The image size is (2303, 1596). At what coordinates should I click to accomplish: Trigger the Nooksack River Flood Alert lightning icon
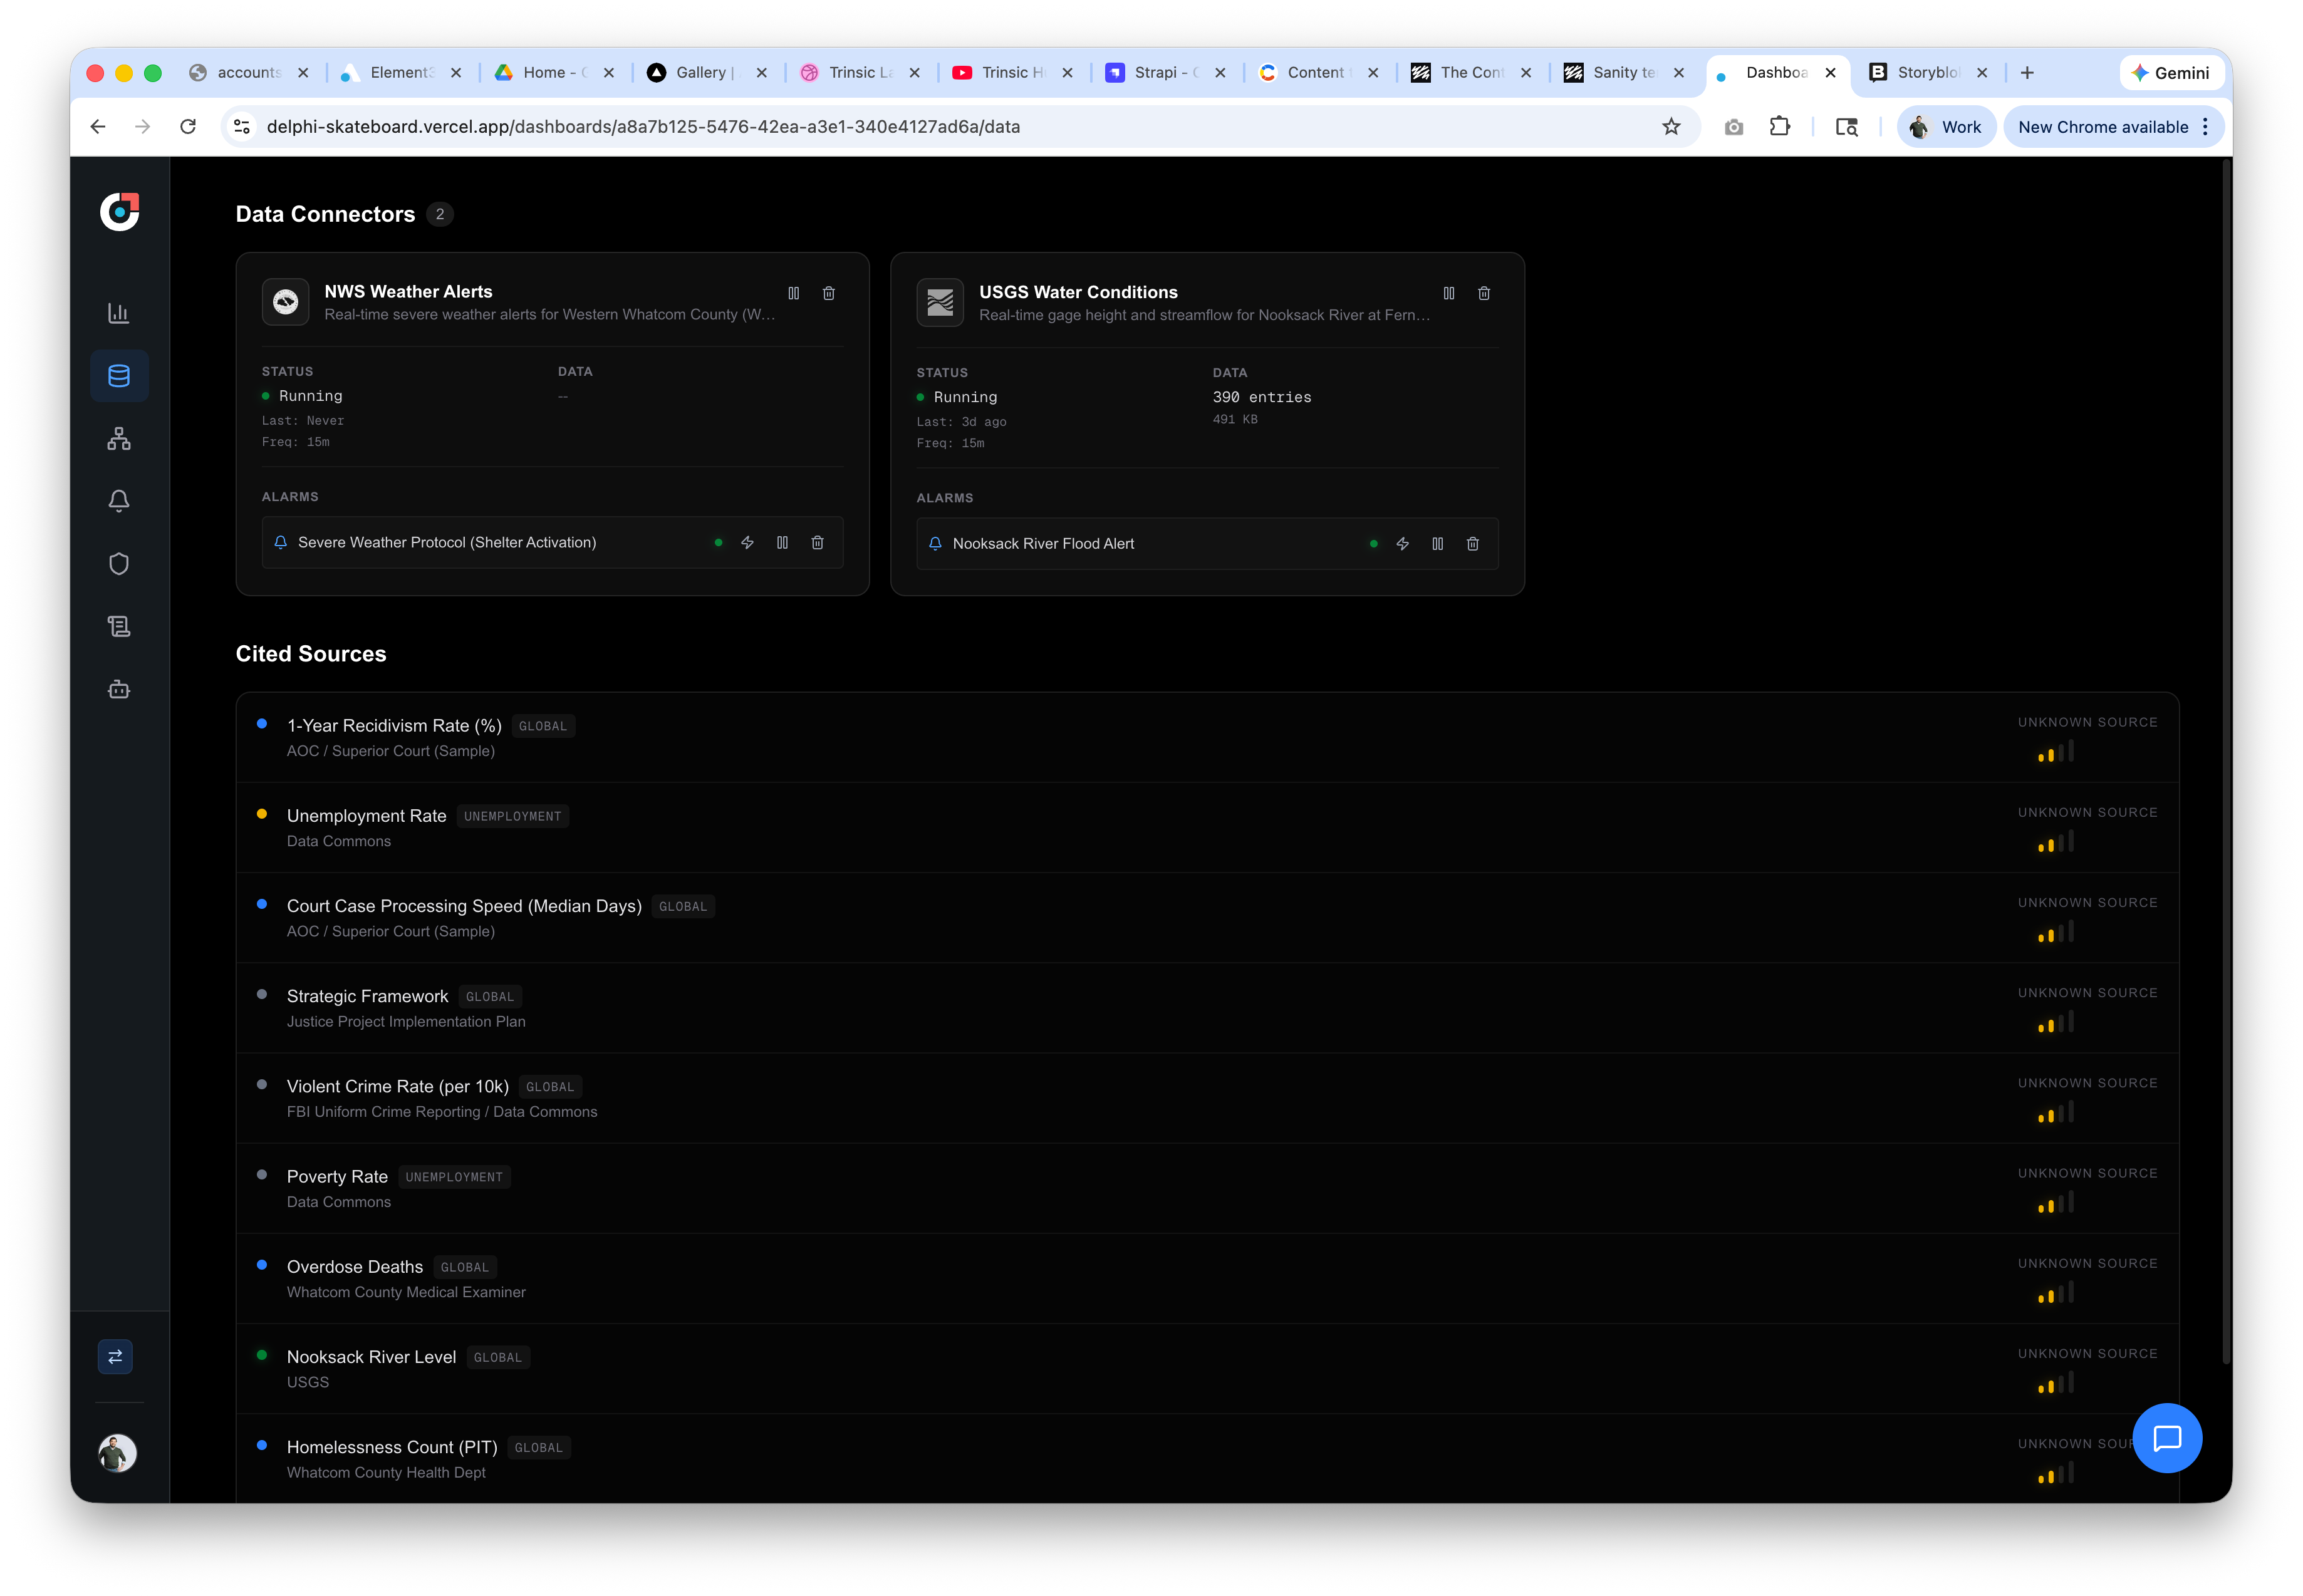[1402, 544]
